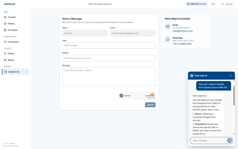The height and width of the screenshot is (149, 238).
Task: Click the Email envelope icon
Action: pyautogui.click(x=167, y=27)
